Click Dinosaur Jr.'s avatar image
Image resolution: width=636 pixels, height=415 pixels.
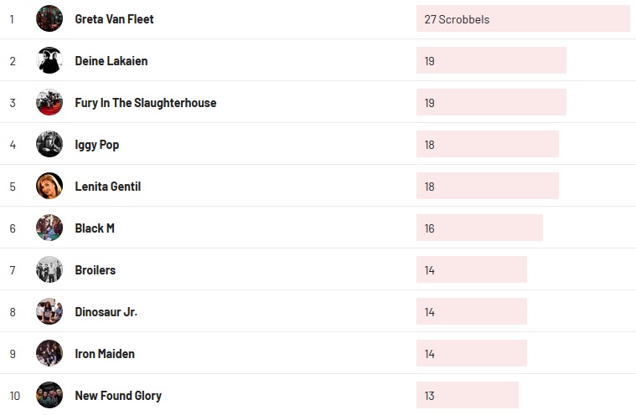[x=49, y=311]
